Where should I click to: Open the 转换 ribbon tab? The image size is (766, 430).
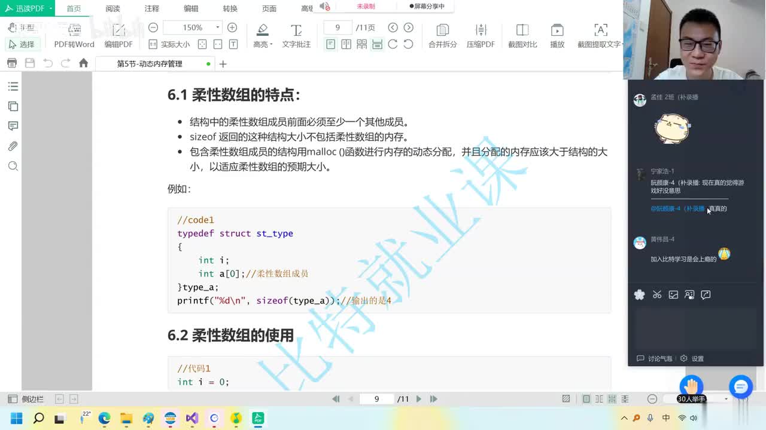click(230, 8)
